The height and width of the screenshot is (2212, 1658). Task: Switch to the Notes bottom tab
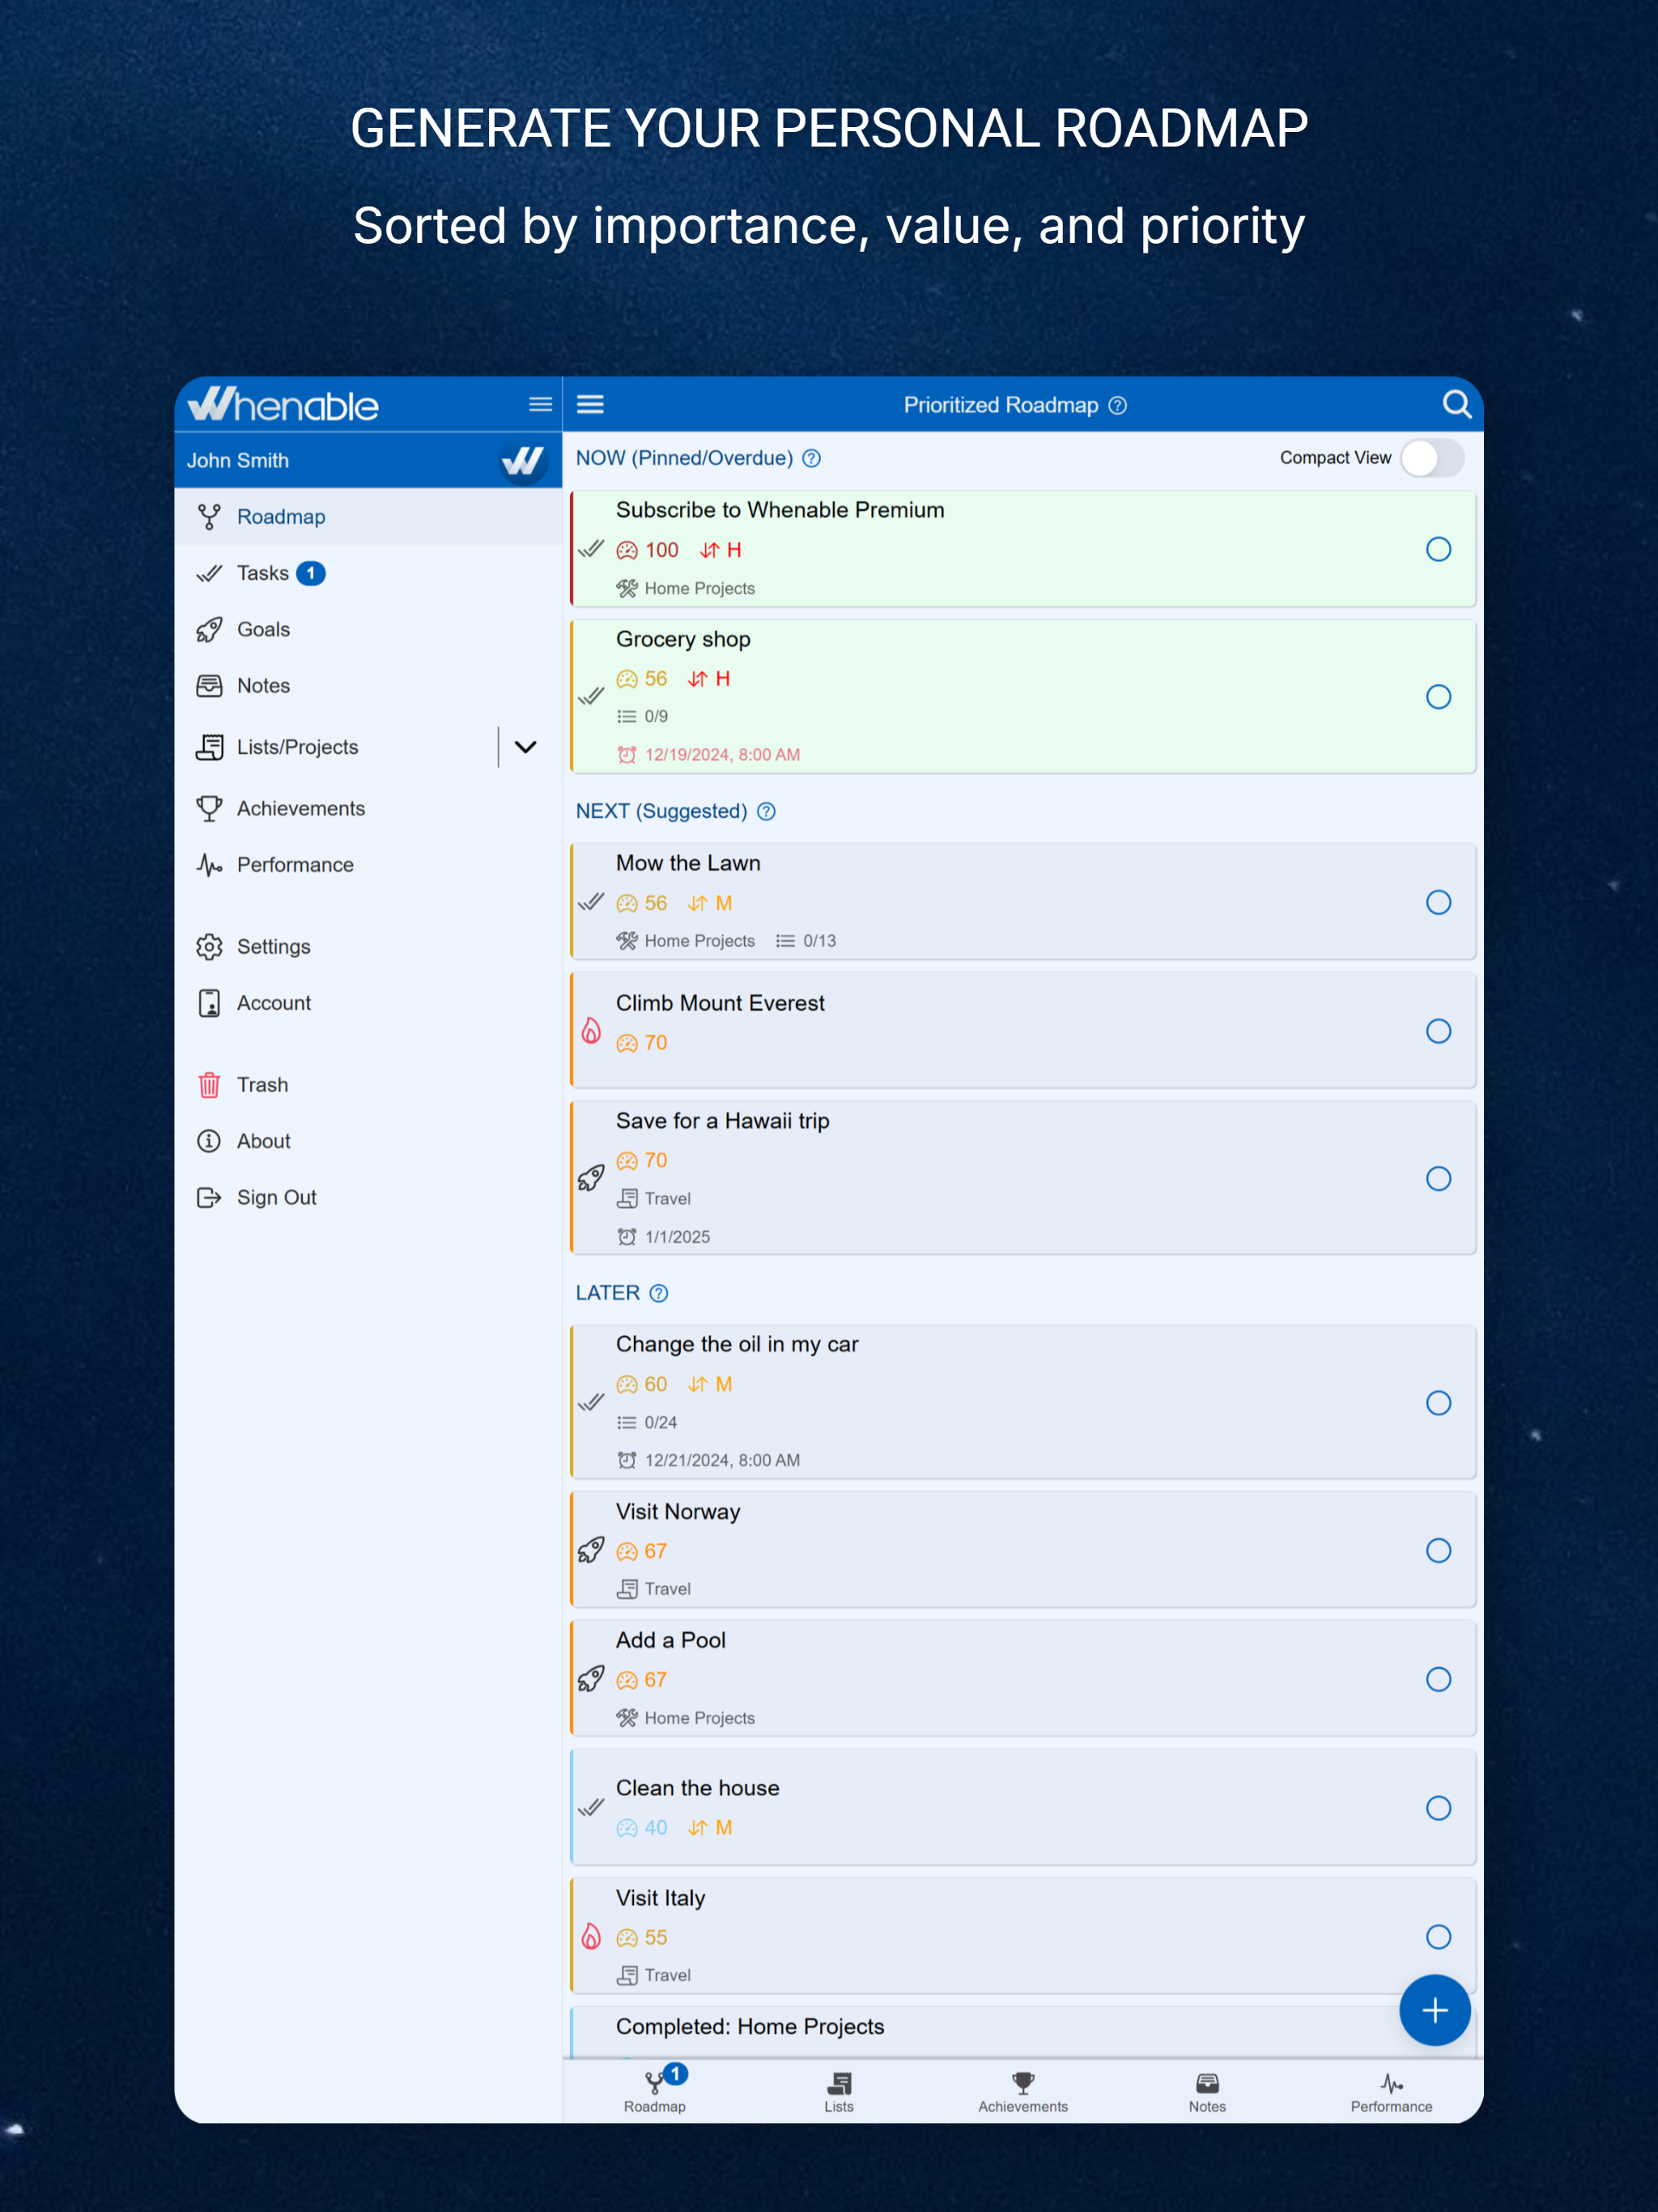[1207, 2092]
